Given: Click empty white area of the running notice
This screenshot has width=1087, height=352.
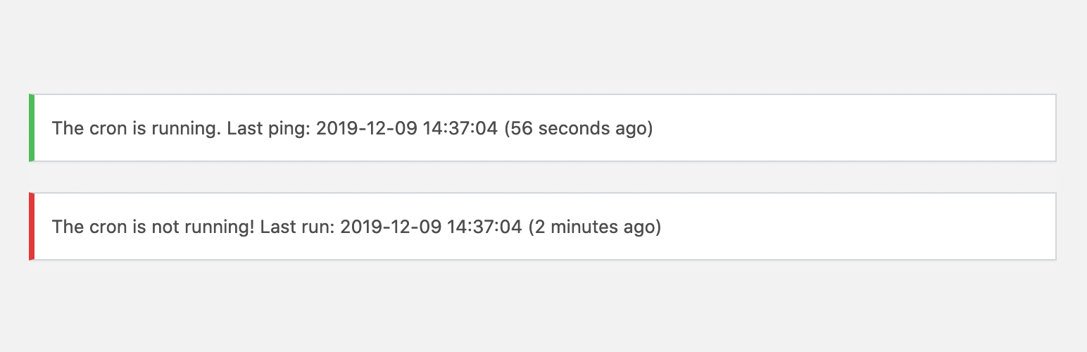Looking at the screenshot, I should (845, 127).
